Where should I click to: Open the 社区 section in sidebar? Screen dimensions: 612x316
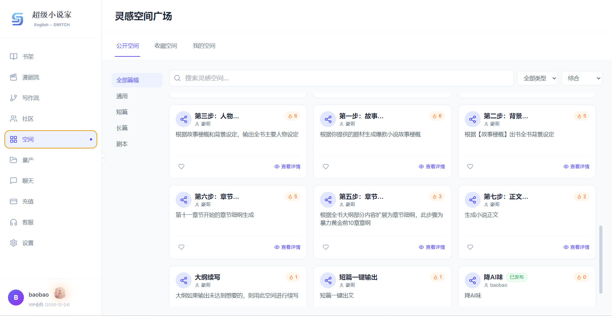pos(28,118)
